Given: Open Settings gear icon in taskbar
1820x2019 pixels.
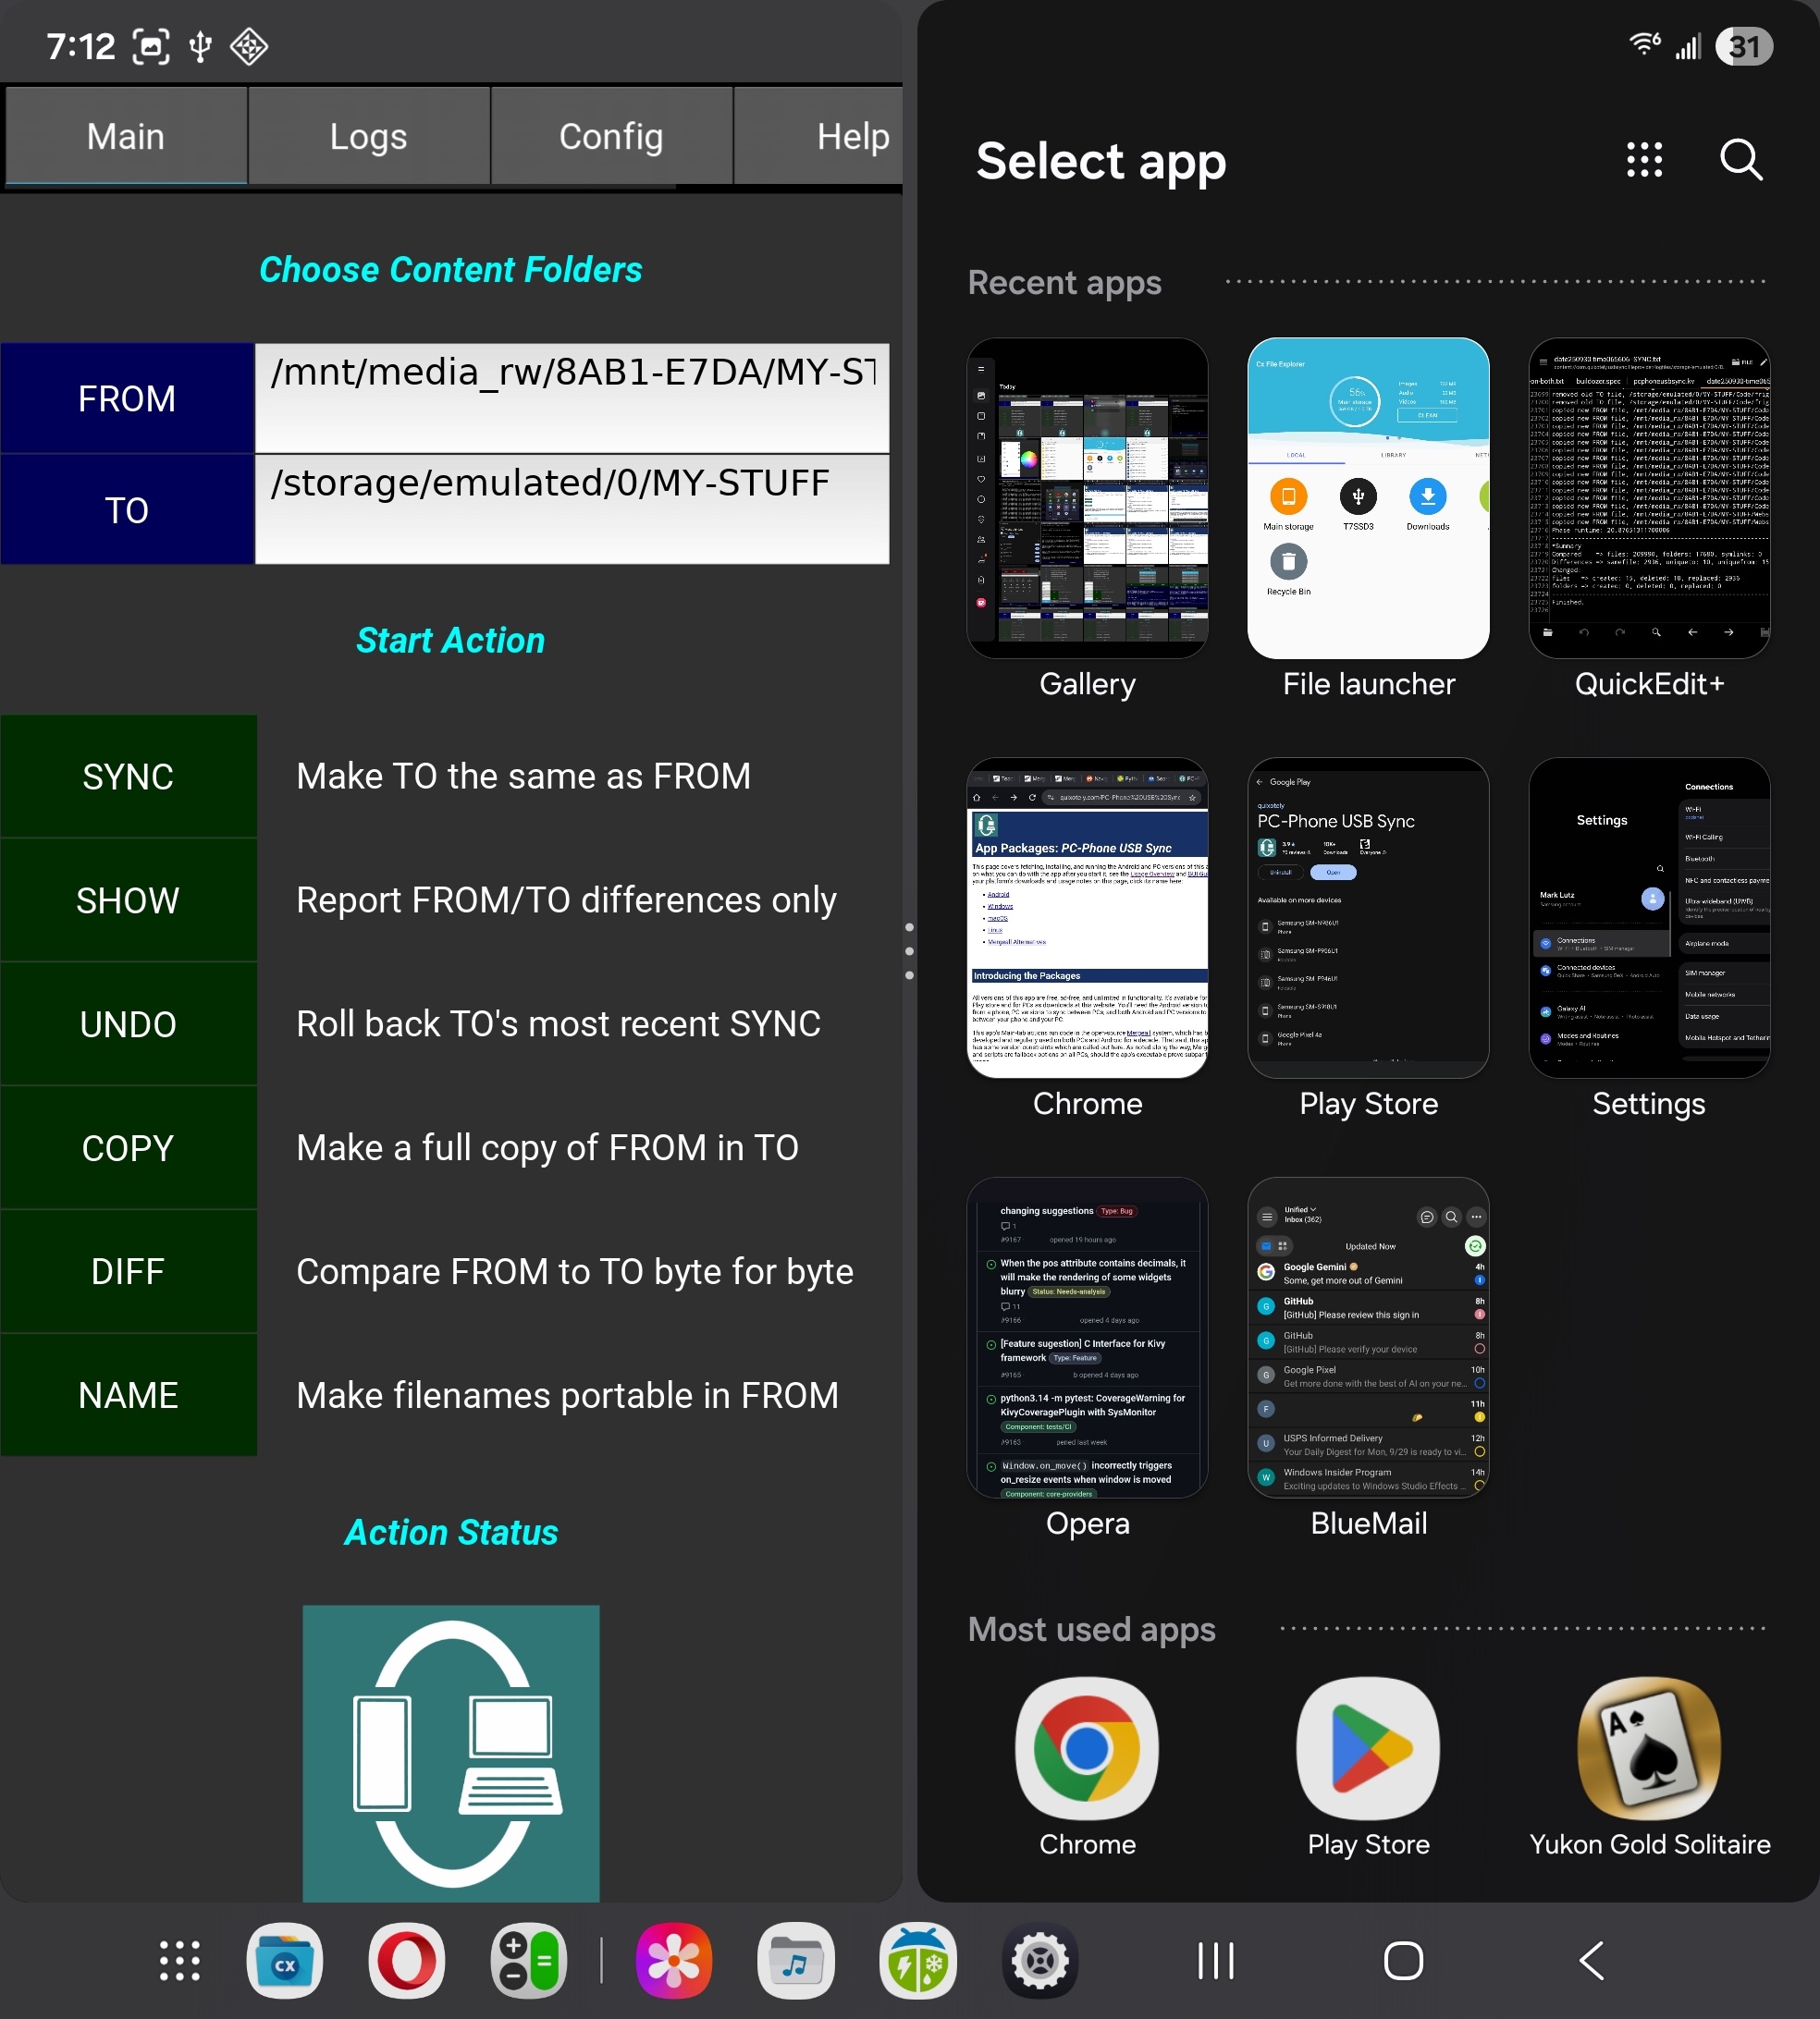Looking at the screenshot, I should click(1040, 1960).
